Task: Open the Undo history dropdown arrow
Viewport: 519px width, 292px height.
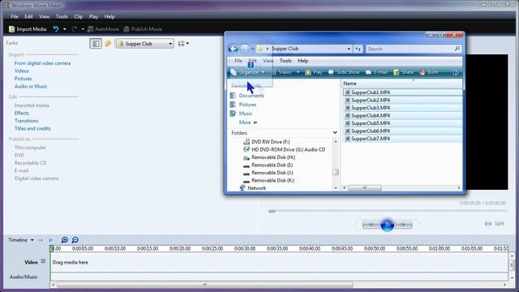Action: click(65, 29)
